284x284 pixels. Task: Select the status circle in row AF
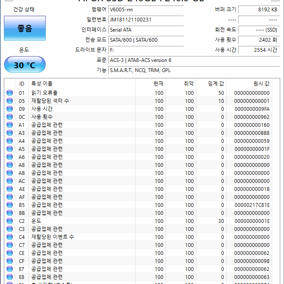click(x=10, y=197)
